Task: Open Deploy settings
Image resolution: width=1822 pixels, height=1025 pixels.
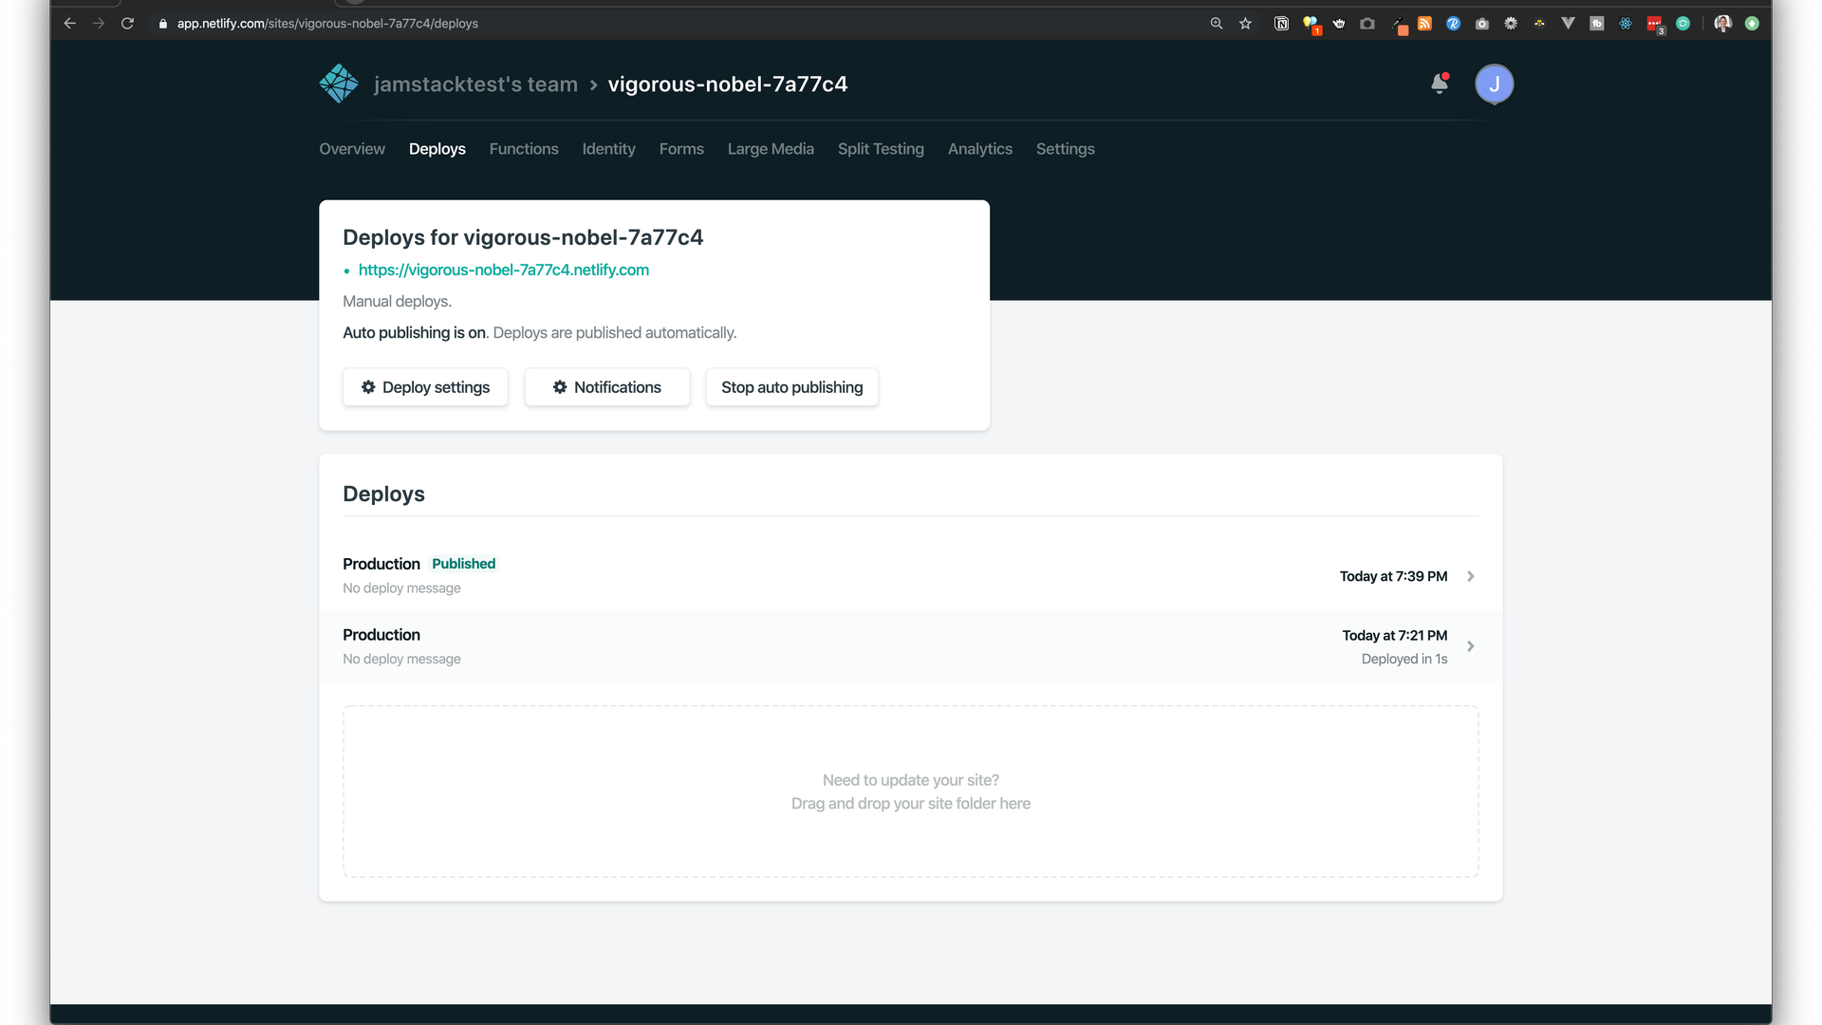Action: [x=425, y=387]
